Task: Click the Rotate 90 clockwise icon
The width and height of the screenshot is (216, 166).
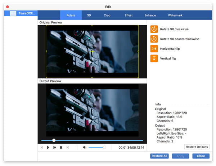Action: pyautogui.click(x=154, y=29)
